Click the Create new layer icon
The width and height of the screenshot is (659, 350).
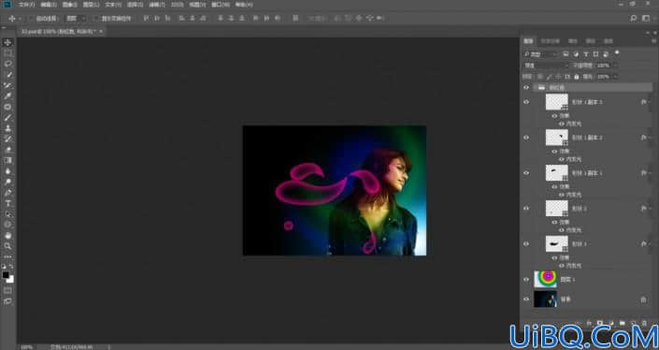tap(633, 323)
